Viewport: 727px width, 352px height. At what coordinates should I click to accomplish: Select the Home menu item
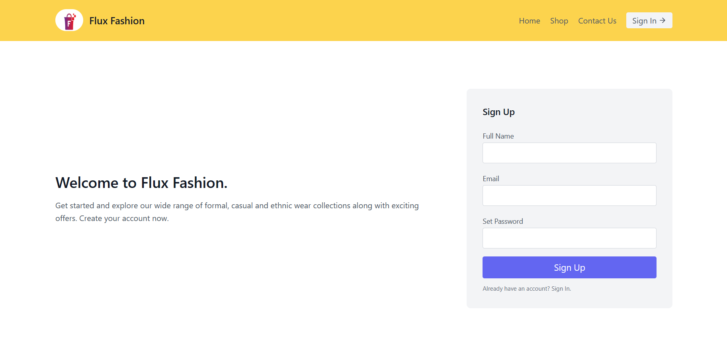point(530,21)
